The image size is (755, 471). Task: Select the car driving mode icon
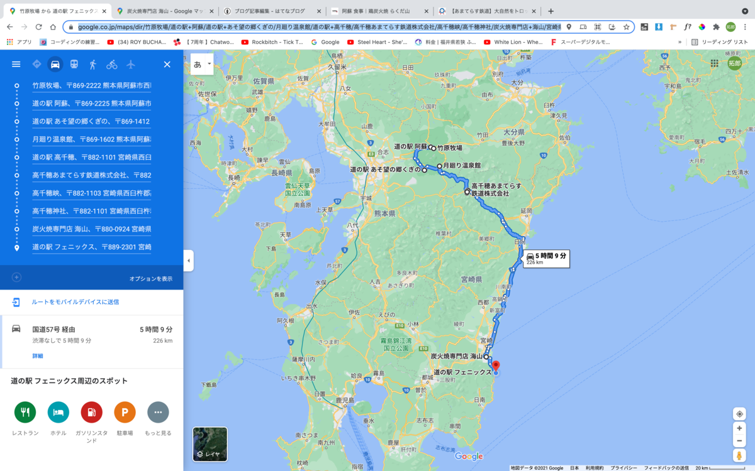pyautogui.click(x=55, y=64)
